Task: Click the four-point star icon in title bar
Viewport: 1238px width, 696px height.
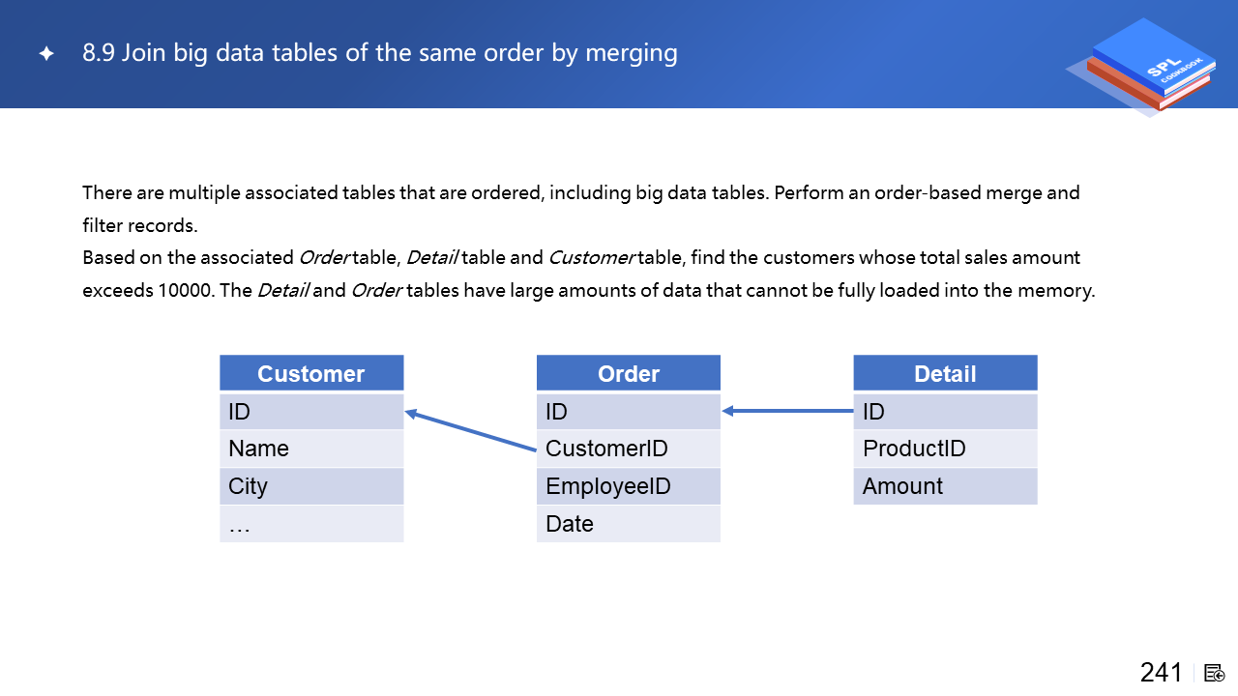Action: (x=46, y=54)
